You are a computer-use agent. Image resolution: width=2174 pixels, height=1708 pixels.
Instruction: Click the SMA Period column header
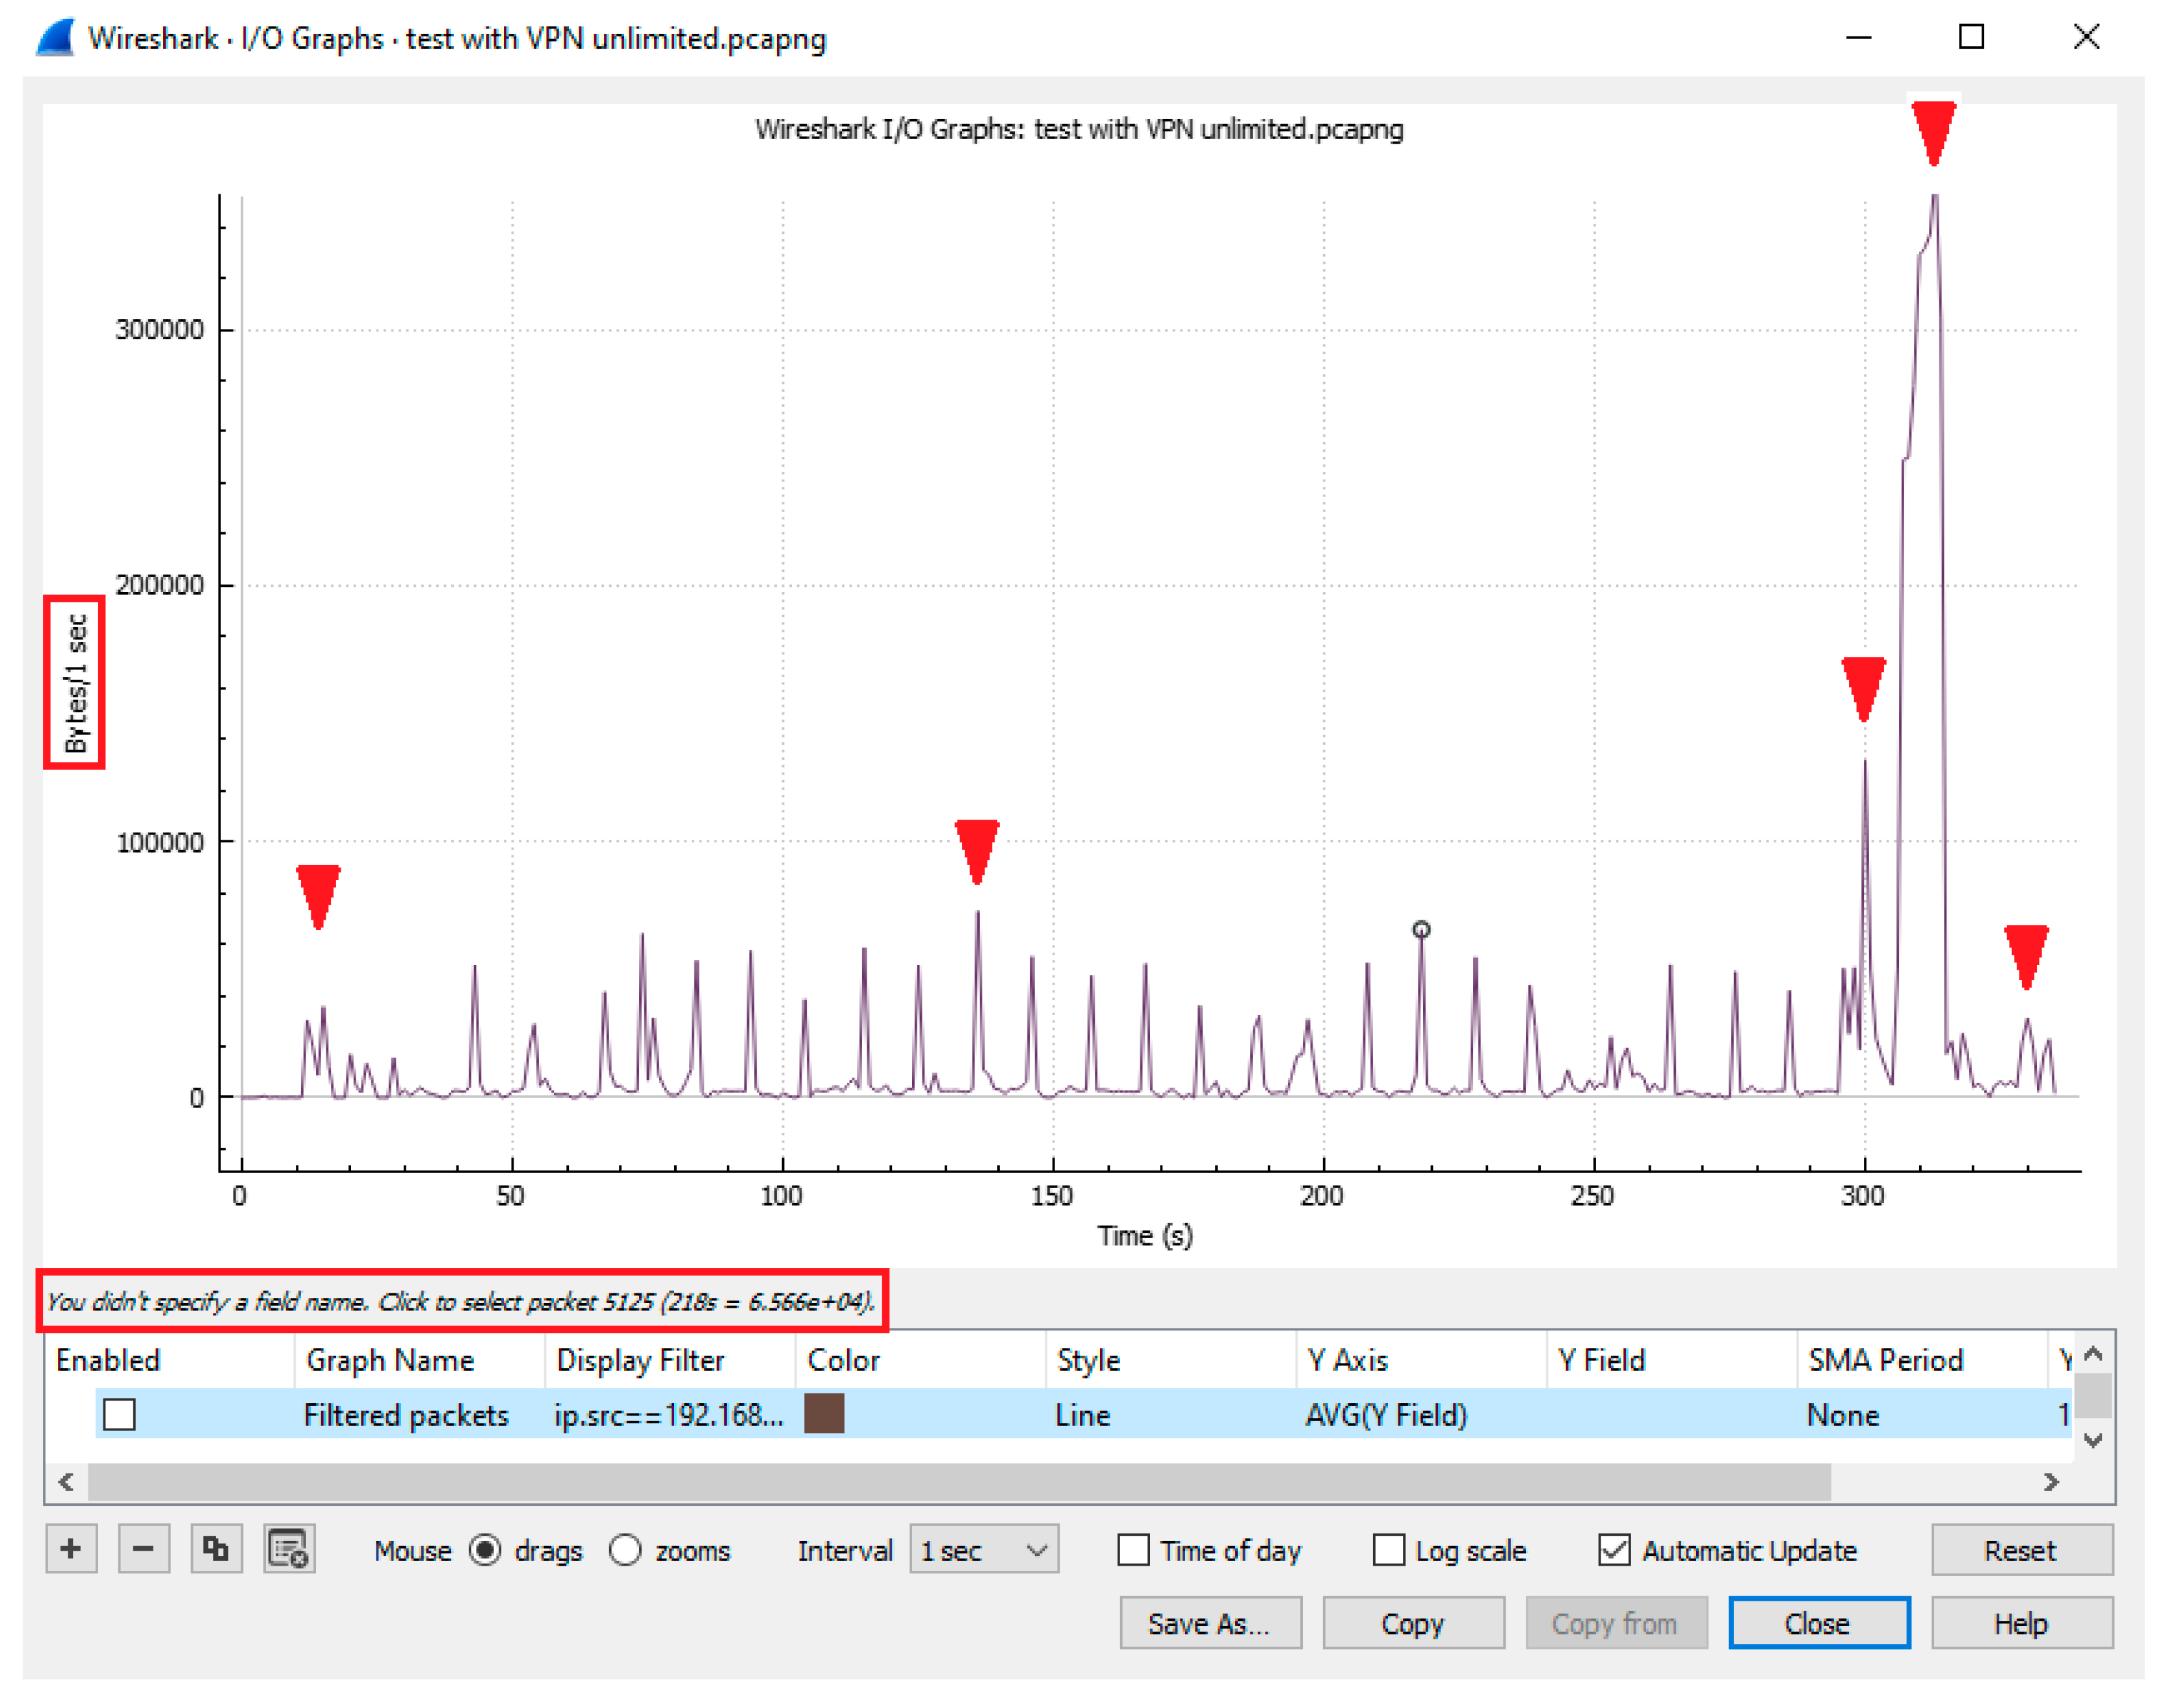tap(1922, 1360)
